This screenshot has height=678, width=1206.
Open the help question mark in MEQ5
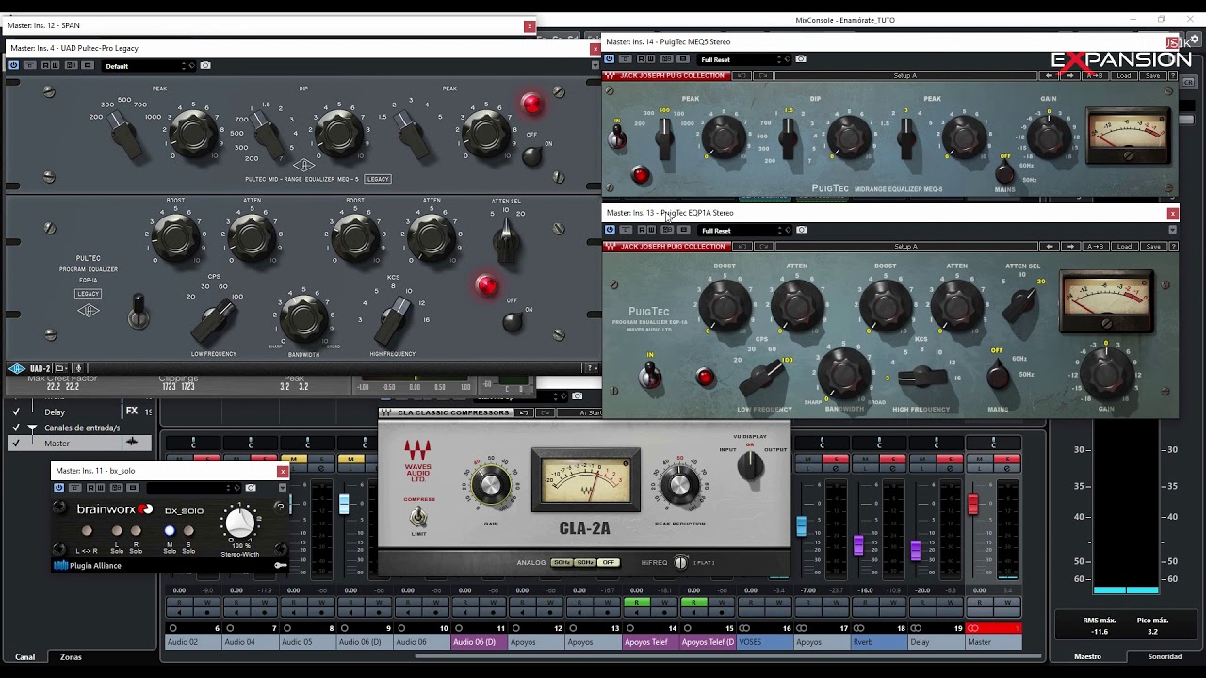click(1175, 75)
